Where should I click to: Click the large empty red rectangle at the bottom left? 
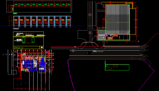coord(30,84)
